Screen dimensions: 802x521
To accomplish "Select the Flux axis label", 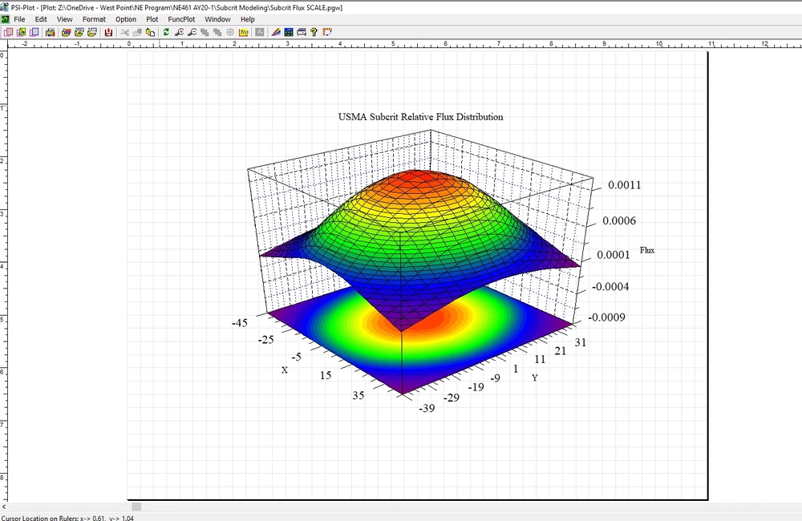I will pos(647,251).
